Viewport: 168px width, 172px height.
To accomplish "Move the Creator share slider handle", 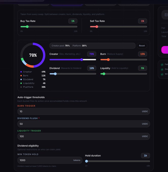I will point(82,59).
